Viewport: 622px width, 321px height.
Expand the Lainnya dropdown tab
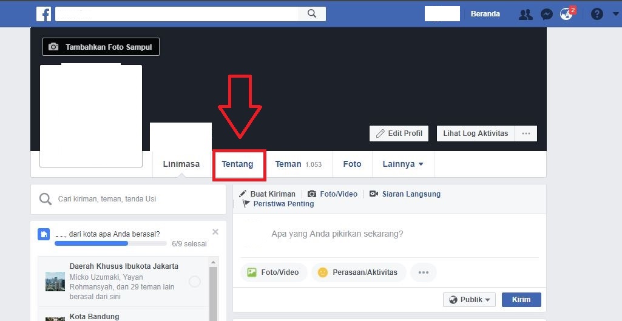pyautogui.click(x=403, y=164)
